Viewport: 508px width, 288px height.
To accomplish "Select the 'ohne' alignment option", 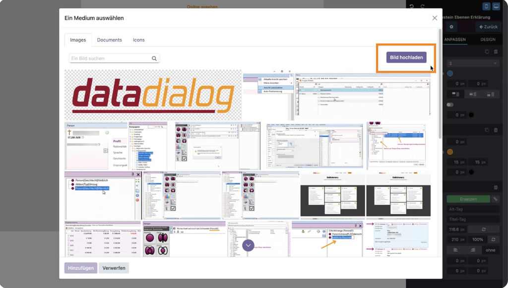I will click(491, 250).
